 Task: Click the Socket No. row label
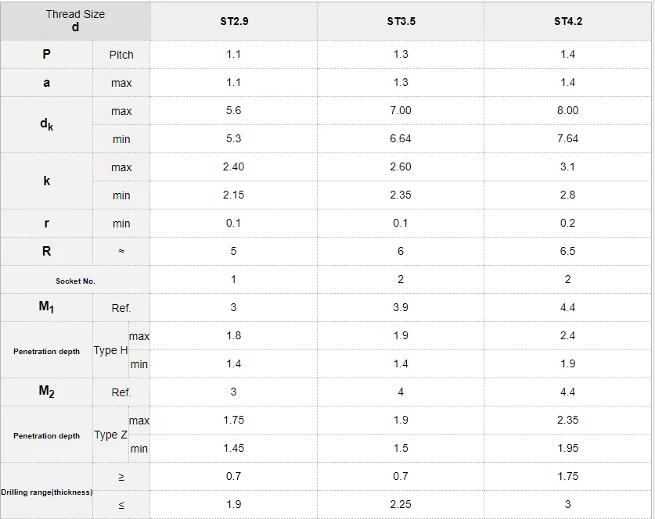(75, 281)
